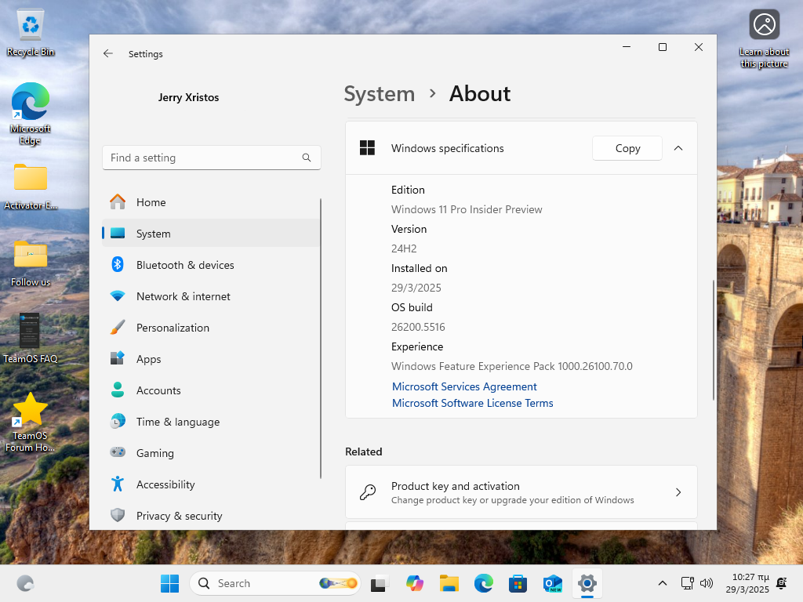Click the Windows logo in specifications header
The image size is (803, 602).
tap(367, 148)
